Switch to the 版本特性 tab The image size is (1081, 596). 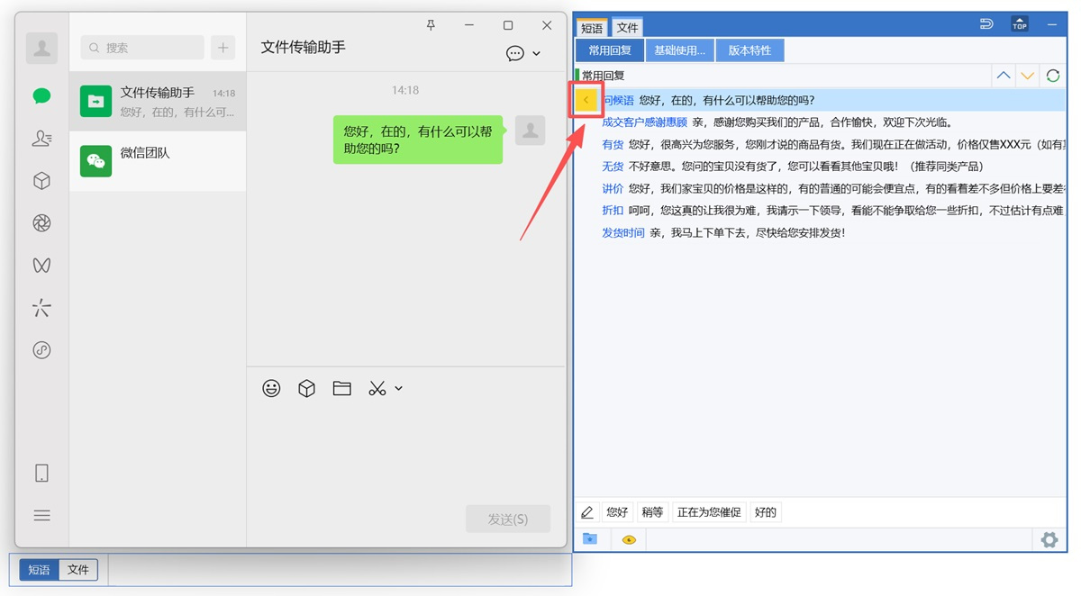coord(749,50)
